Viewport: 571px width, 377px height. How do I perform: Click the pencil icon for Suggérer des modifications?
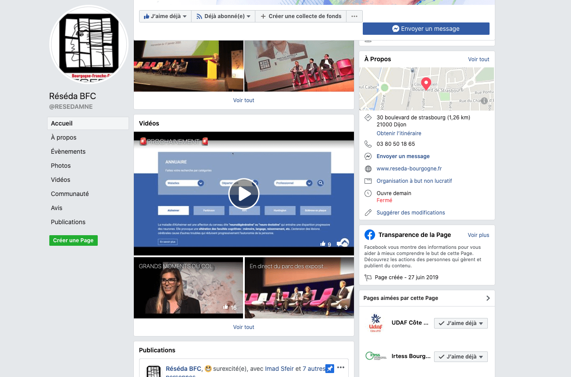point(368,213)
